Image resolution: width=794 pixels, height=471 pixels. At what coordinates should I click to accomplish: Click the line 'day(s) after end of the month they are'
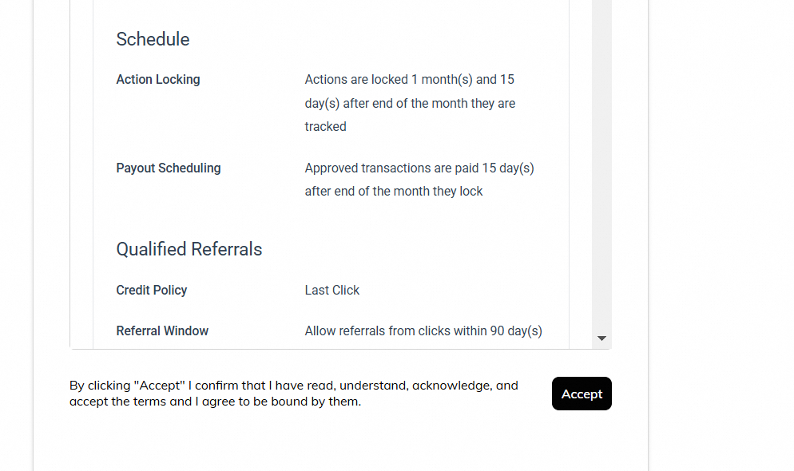coord(410,104)
